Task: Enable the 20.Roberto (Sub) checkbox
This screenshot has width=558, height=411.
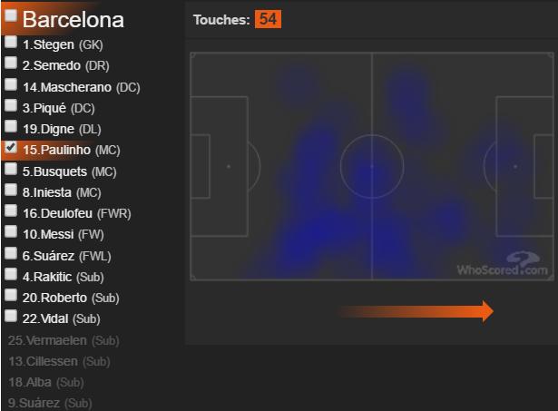Action: 10,296
